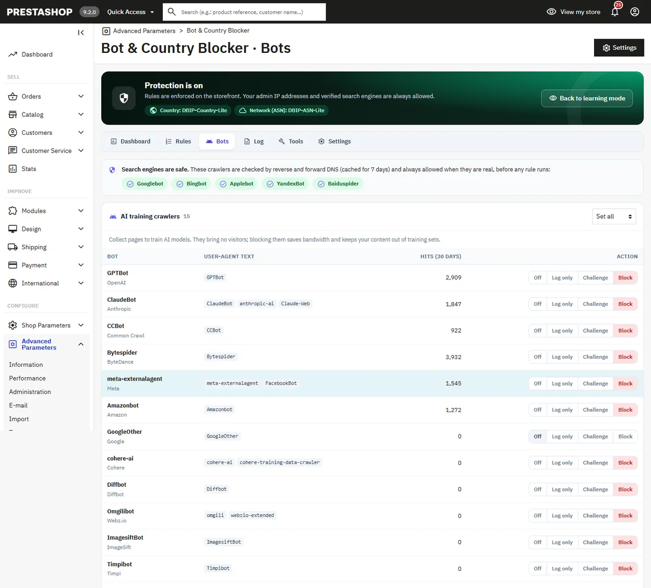Viewport: 651px width, 588px height.
Task: Switch to the Rules tab
Action: click(x=178, y=141)
